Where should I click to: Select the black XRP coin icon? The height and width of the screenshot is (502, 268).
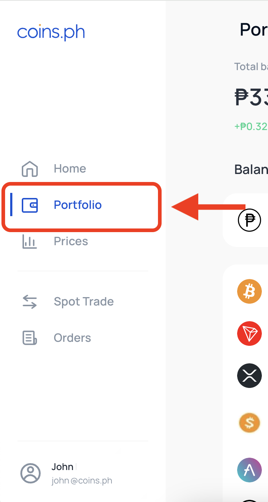[249, 375]
